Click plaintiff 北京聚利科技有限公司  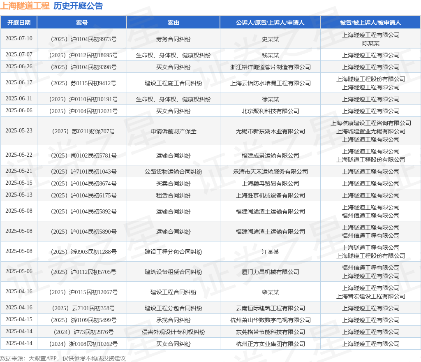click(x=271, y=111)
